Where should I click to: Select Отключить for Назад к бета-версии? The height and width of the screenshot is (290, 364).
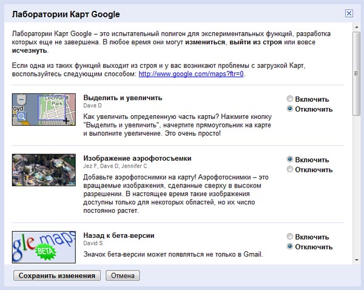point(290,246)
